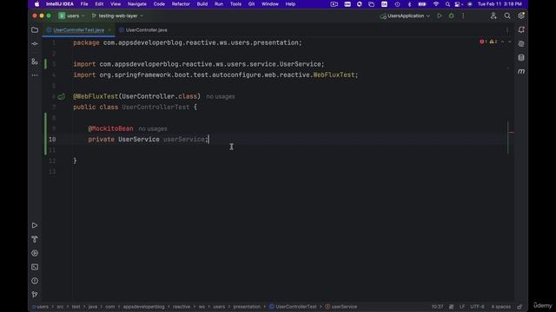Open the Commit tool window
The height and width of the screenshot is (312, 556).
[35, 44]
